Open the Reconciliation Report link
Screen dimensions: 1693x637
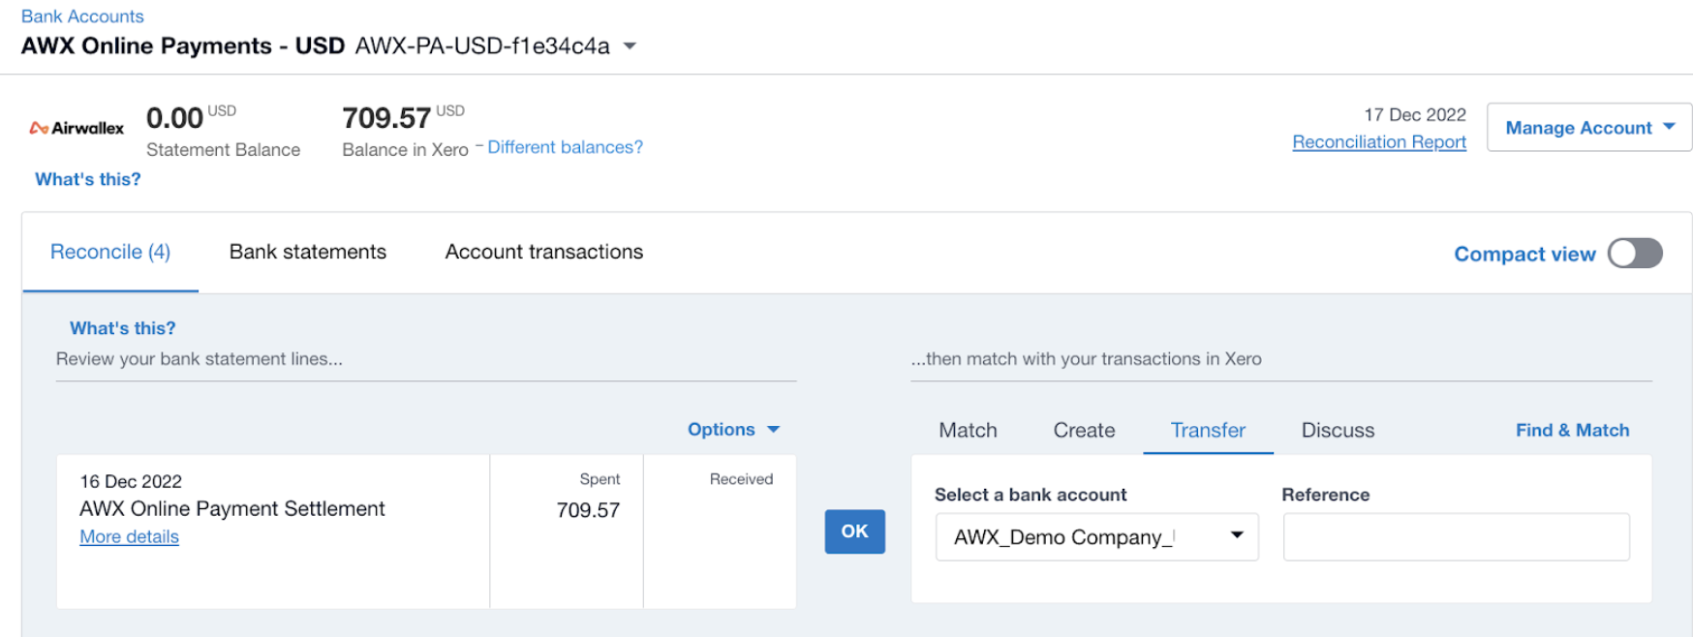[1378, 142]
